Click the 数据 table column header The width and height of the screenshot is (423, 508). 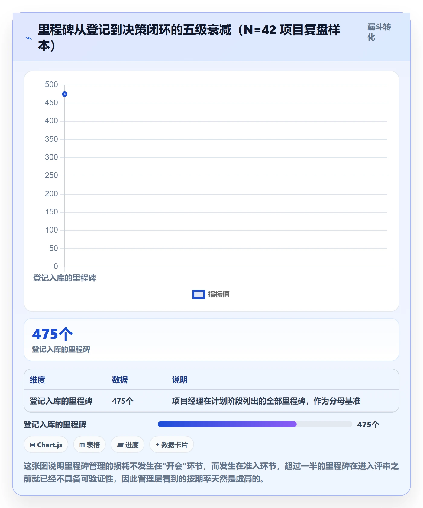tap(120, 380)
